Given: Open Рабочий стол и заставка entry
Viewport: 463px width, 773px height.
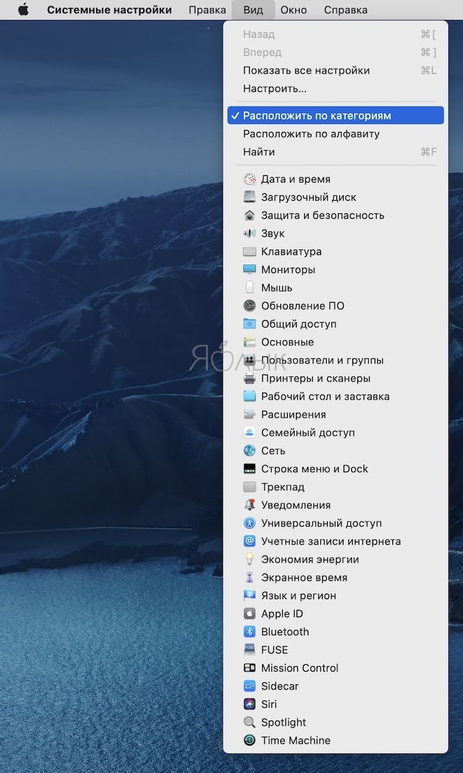Looking at the screenshot, I should click(336, 397).
